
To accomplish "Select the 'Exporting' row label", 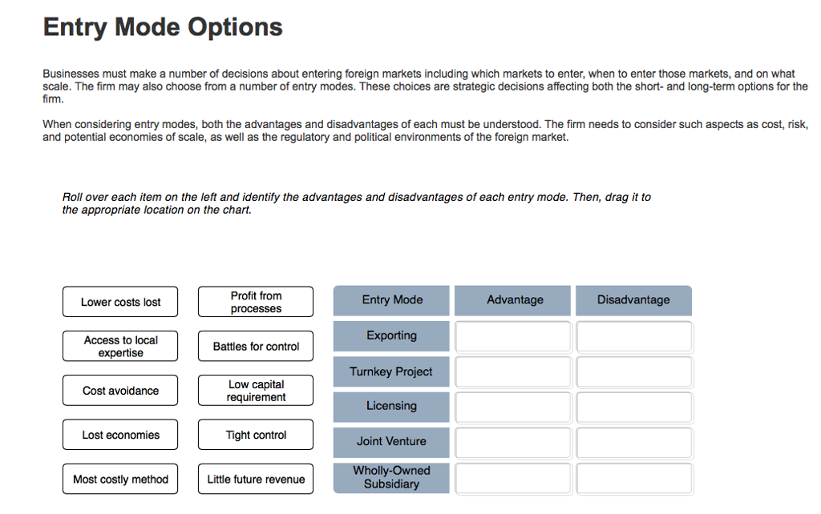I will [x=390, y=335].
